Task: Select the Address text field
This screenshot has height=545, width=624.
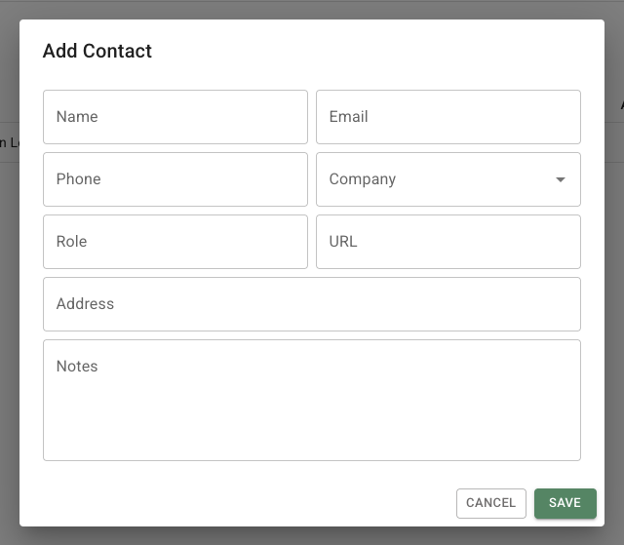Action: (x=312, y=304)
